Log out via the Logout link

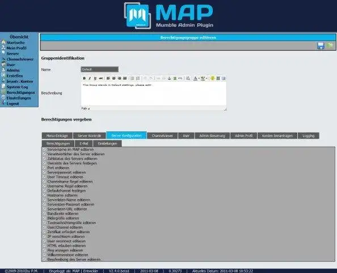coord(12,104)
